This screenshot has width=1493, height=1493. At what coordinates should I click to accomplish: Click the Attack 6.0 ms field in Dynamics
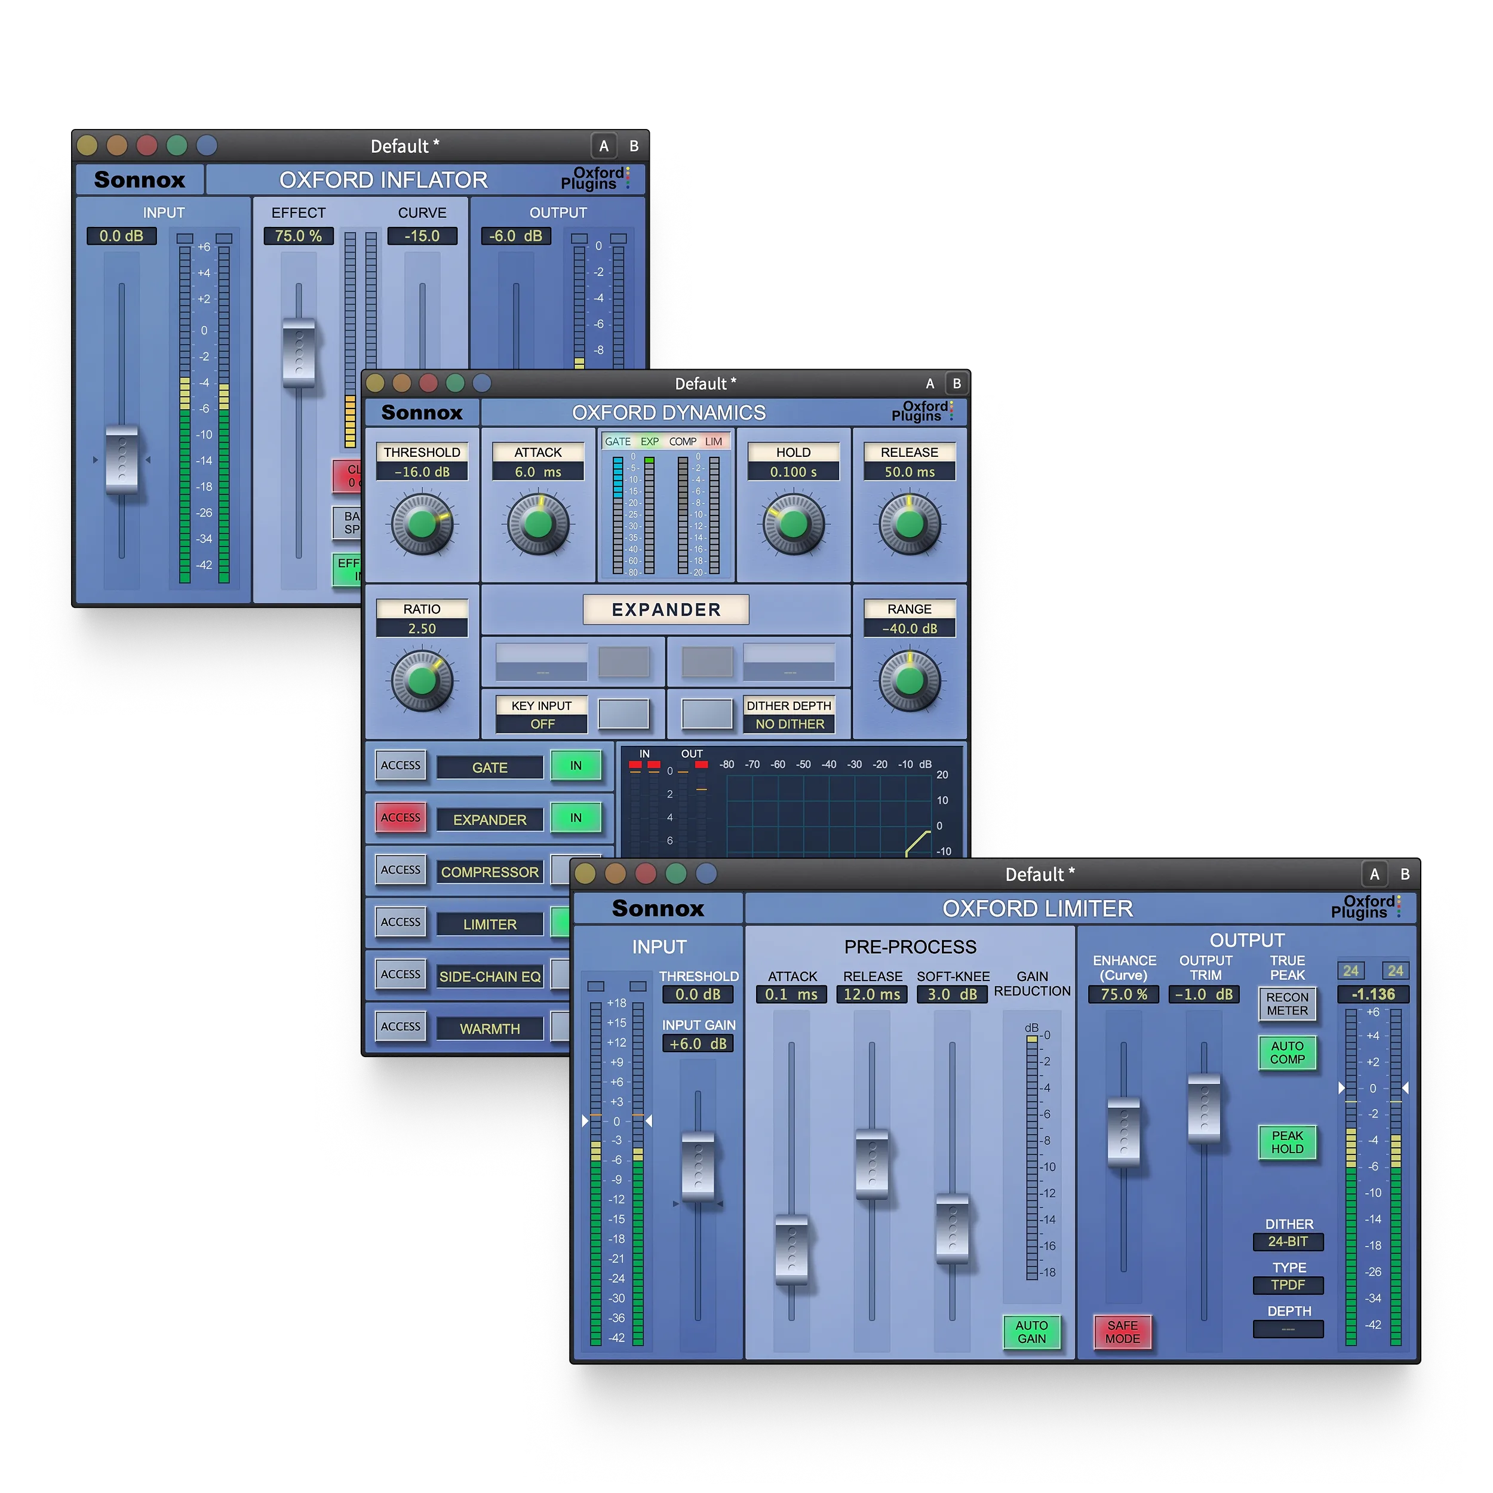(538, 471)
